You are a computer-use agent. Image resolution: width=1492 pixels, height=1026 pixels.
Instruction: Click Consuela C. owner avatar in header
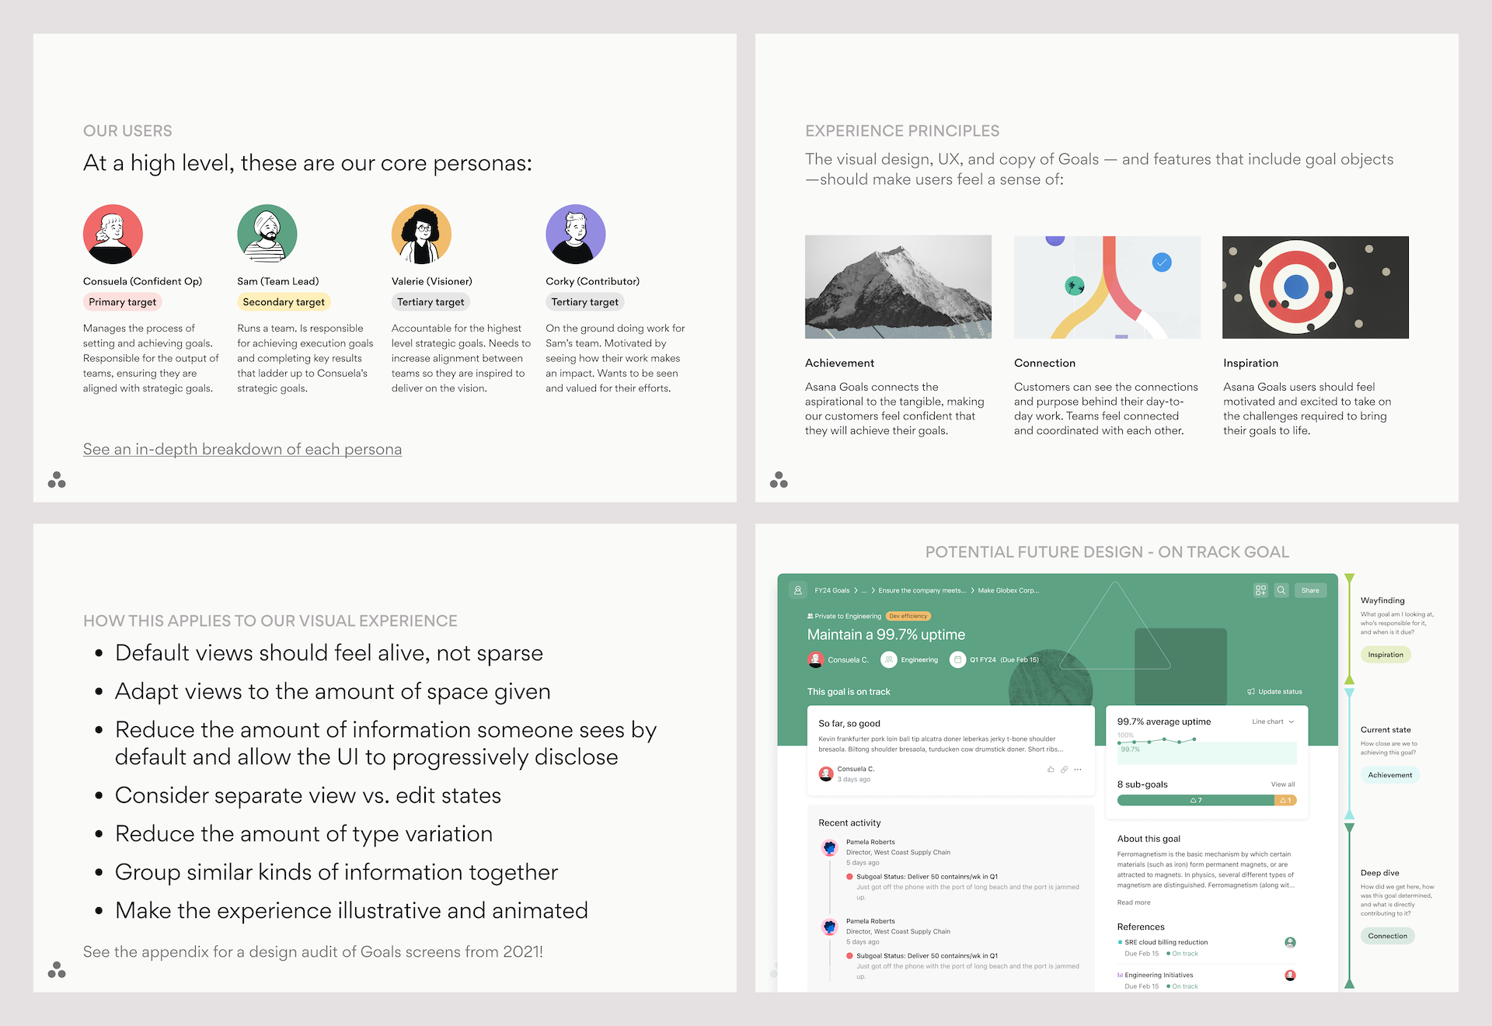pos(815,659)
